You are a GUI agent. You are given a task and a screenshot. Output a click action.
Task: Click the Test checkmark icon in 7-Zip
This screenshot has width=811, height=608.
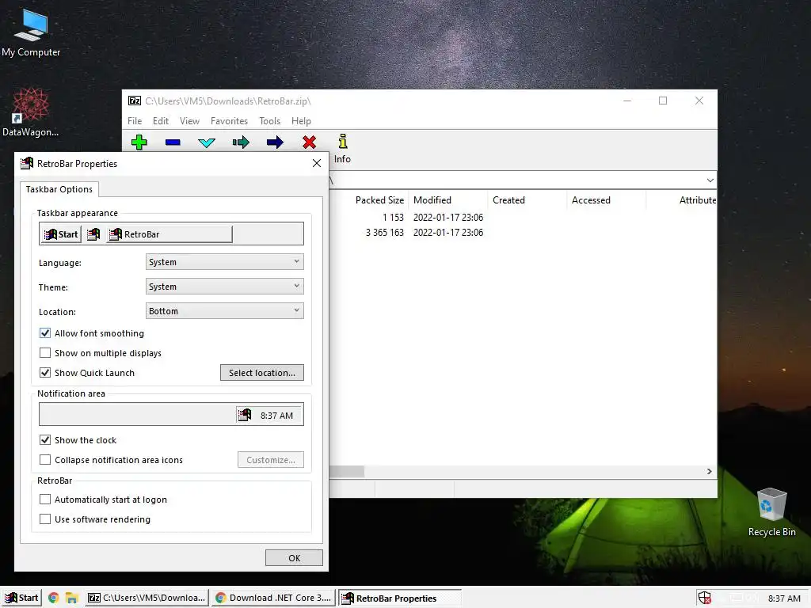coord(207,142)
